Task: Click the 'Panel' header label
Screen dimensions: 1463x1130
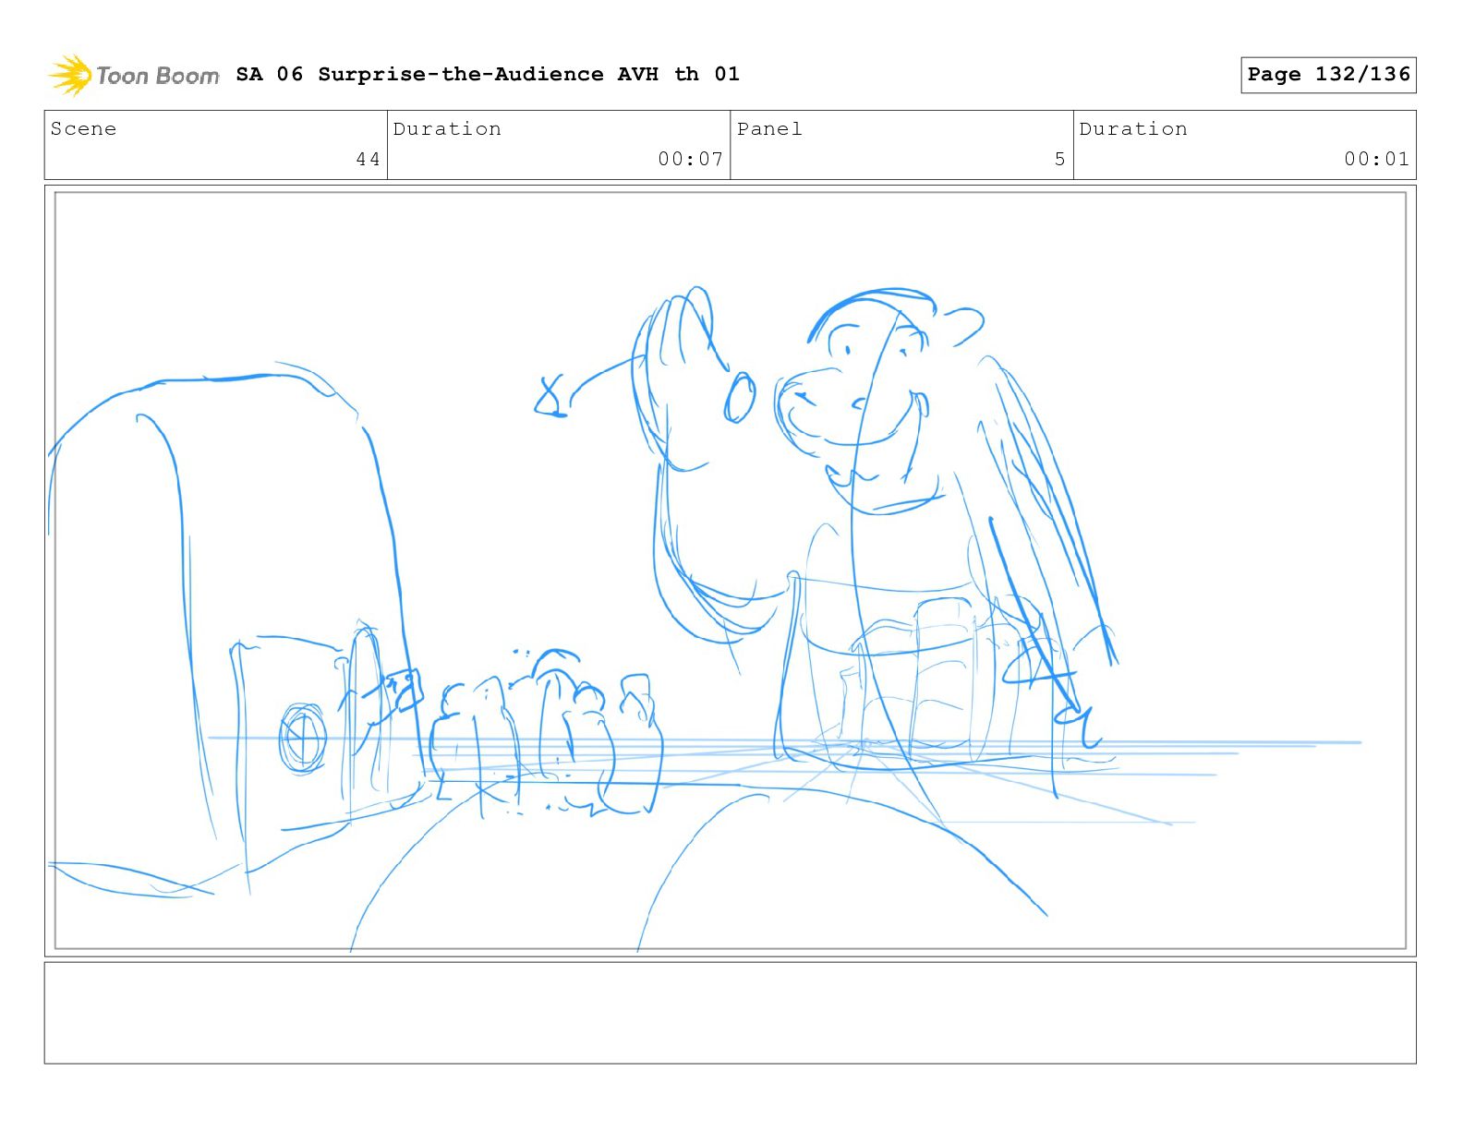Action: click(x=769, y=129)
